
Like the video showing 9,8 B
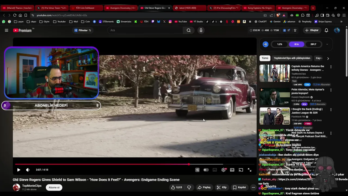tap(176, 187)
